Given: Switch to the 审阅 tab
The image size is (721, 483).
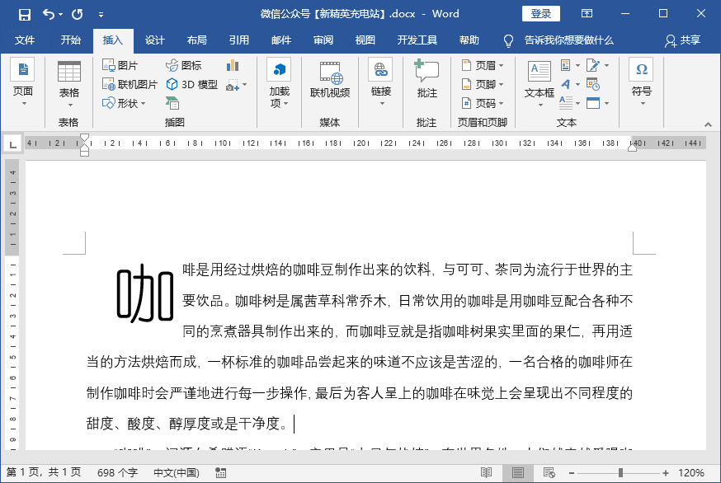Looking at the screenshot, I should [x=323, y=40].
